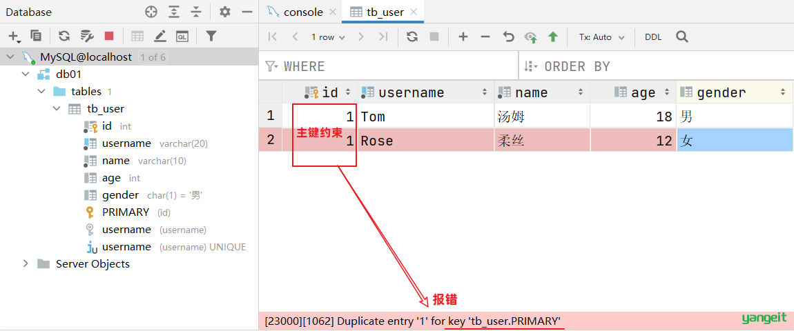Add a new row plus icon

point(463,37)
